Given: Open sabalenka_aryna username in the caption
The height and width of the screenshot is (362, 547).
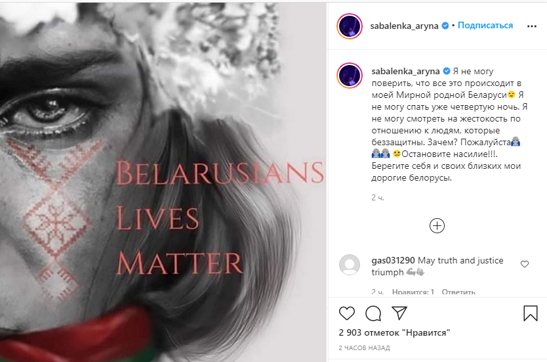Looking at the screenshot, I should [x=405, y=71].
